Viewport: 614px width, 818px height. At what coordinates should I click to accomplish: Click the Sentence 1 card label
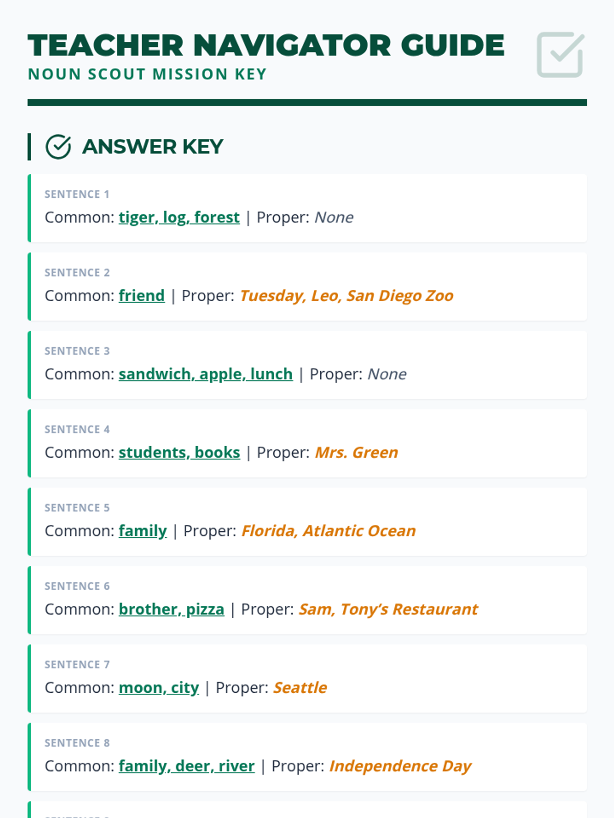77,194
